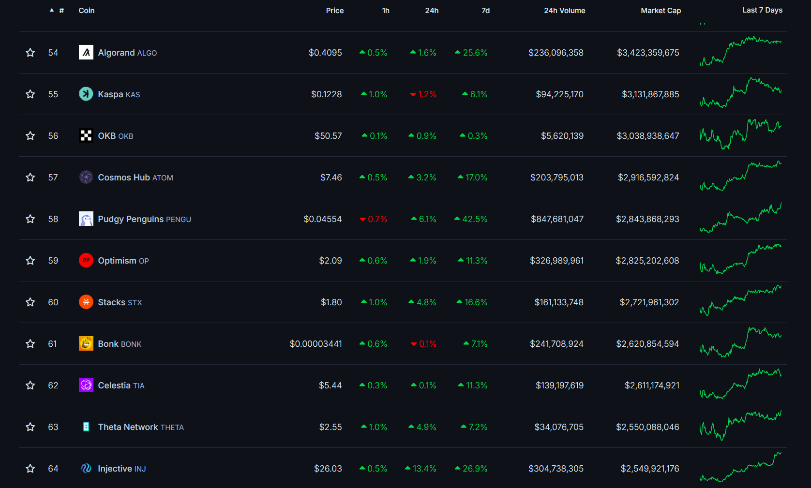Image resolution: width=811 pixels, height=488 pixels.
Task: Sort by the Market Cap column
Action: (x=661, y=10)
